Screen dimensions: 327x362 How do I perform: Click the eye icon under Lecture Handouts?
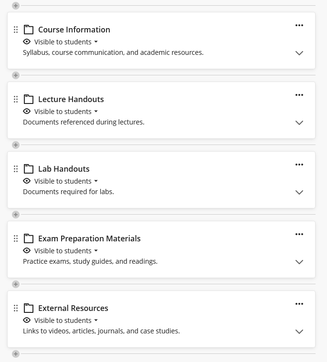coord(27,111)
